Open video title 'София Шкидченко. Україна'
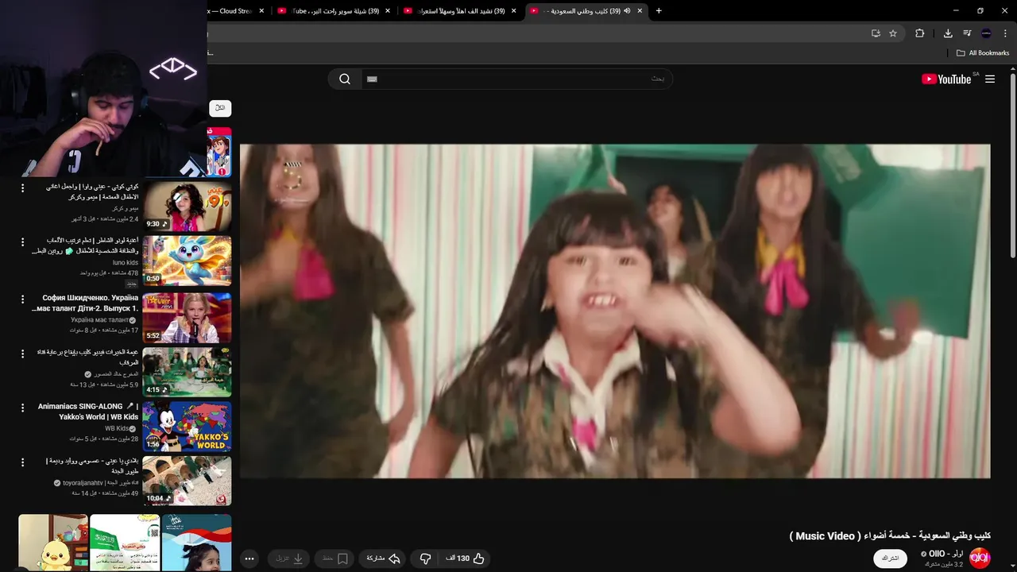 point(85,303)
